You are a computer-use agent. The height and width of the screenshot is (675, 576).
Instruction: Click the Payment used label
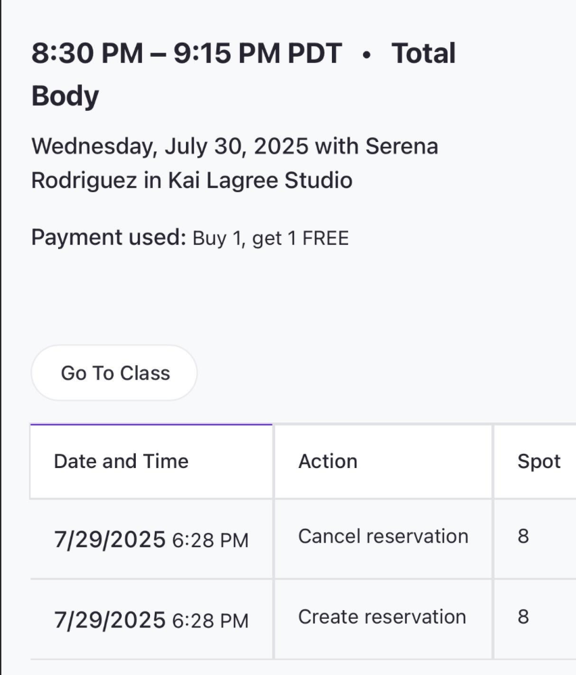(x=108, y=238)
